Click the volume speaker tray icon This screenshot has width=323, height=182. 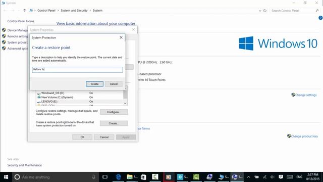(273, 177)
